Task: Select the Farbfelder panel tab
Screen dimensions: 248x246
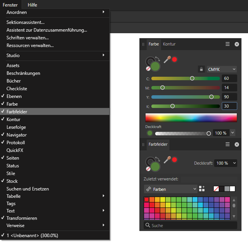Action: (x=158, y=144)
